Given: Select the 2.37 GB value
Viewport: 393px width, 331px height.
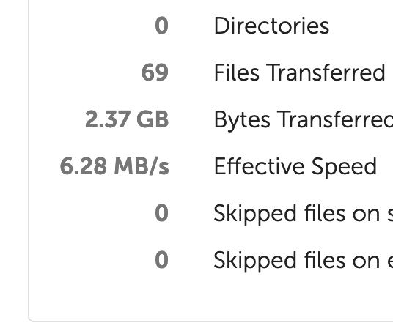Looking at the screenshot, I should (x=127, y=119).
